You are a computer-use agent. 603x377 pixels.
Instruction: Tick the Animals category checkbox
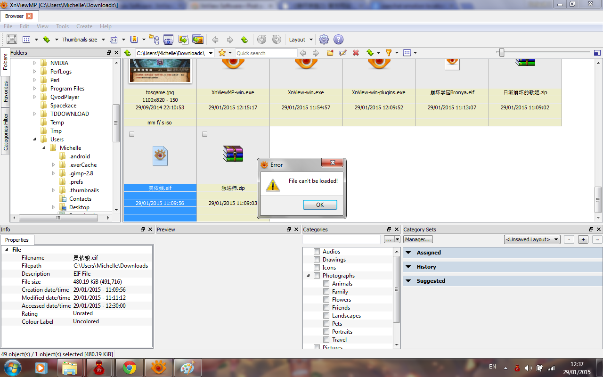(326, 284)
